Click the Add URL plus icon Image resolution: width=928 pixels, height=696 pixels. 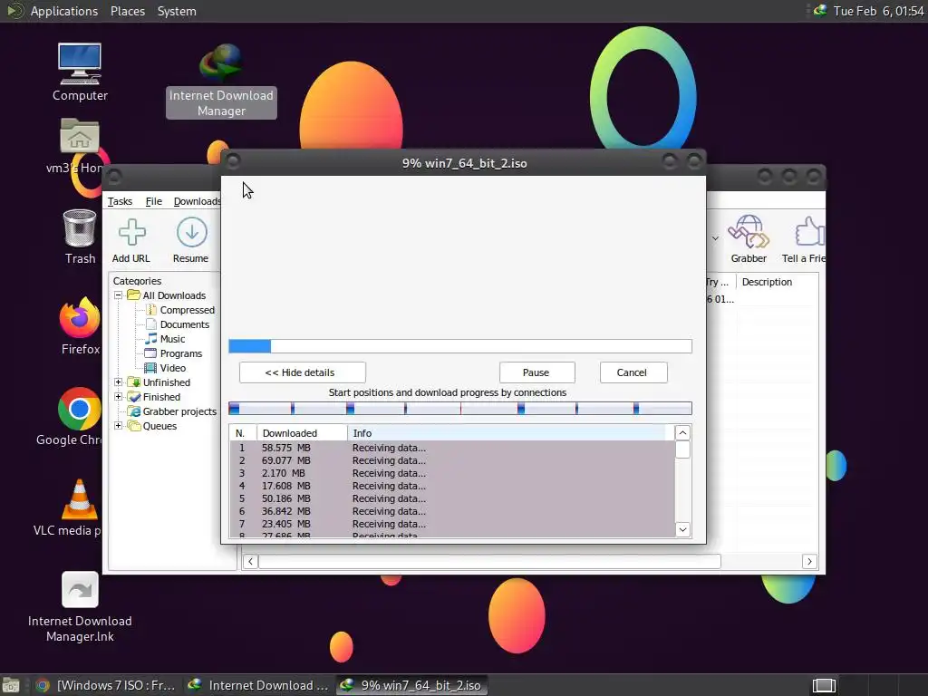(x=131, y=232)
